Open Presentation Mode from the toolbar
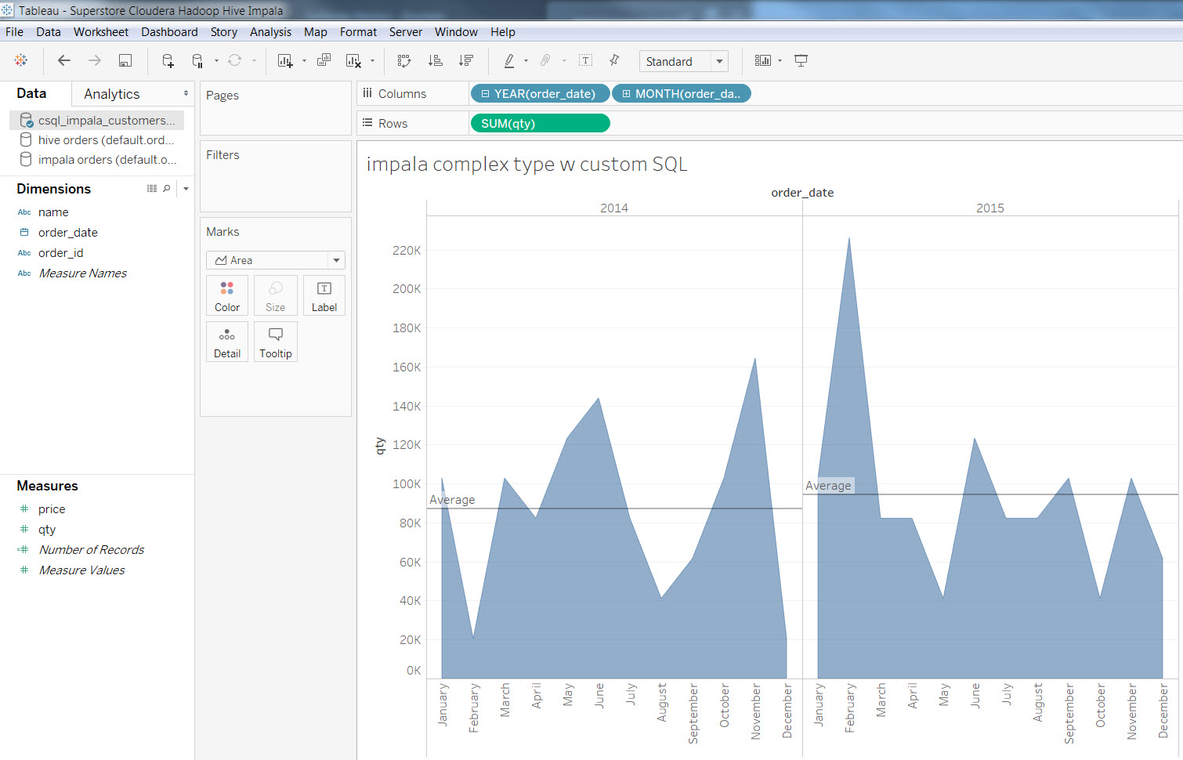This screenshot has width=1183, height=760. pyautogui.click(x=801, y=61)
